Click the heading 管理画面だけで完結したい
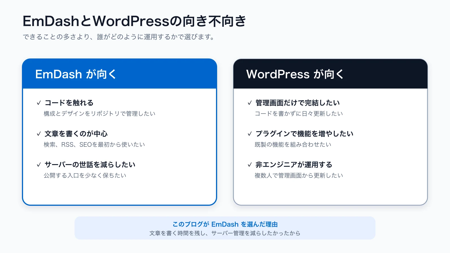 [x=298, y=103]
